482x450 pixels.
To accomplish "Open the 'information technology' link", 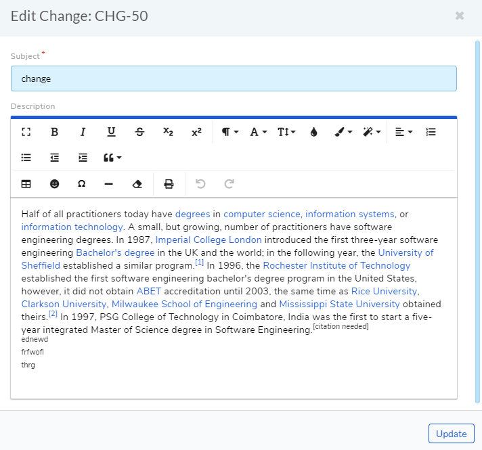I will tap(72, 227).
